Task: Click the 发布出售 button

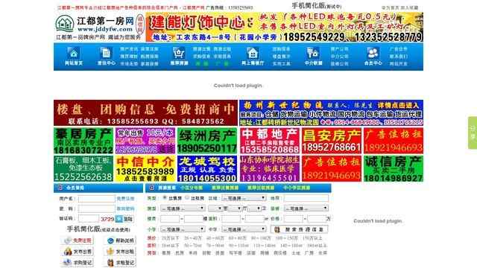Action: pyautogui.click(x=77, y=252)
